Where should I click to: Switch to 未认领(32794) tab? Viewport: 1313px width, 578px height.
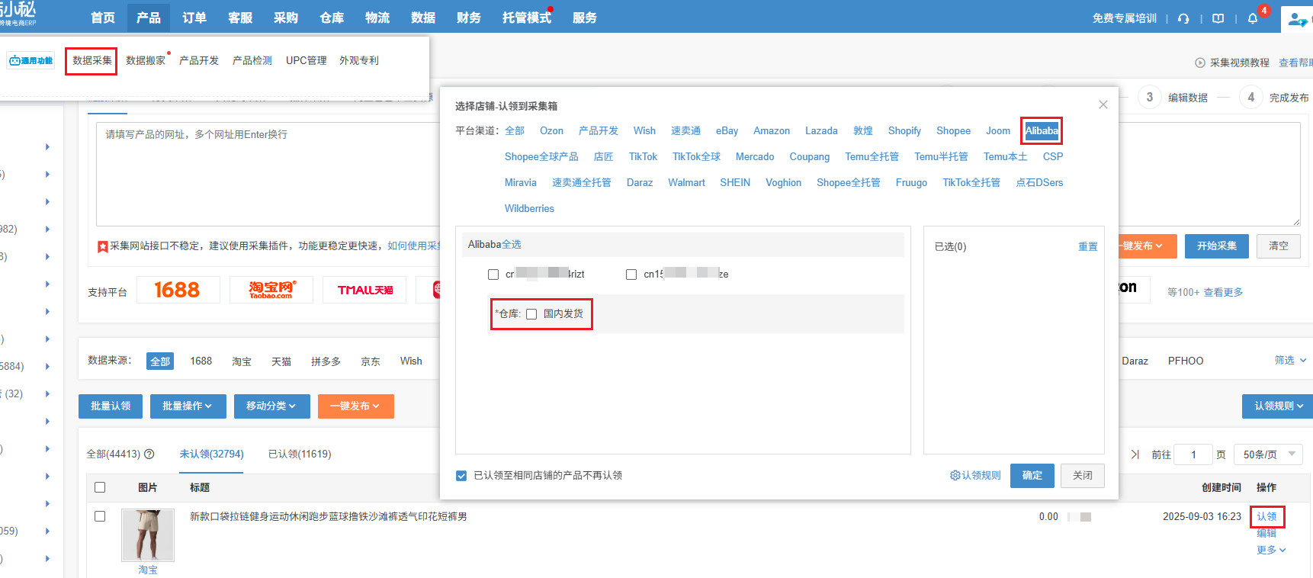pyautogui.click(x=212, y=454)
